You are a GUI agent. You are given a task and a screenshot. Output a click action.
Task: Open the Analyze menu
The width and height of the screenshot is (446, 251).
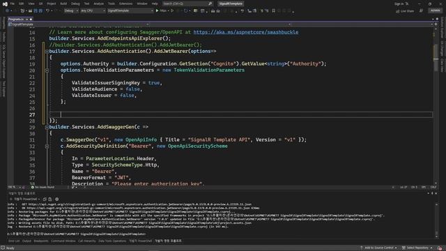point(99,3)
